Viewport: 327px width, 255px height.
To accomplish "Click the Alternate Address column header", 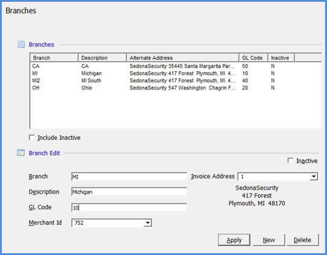I will pyautogui.click(x=182, y=58).
